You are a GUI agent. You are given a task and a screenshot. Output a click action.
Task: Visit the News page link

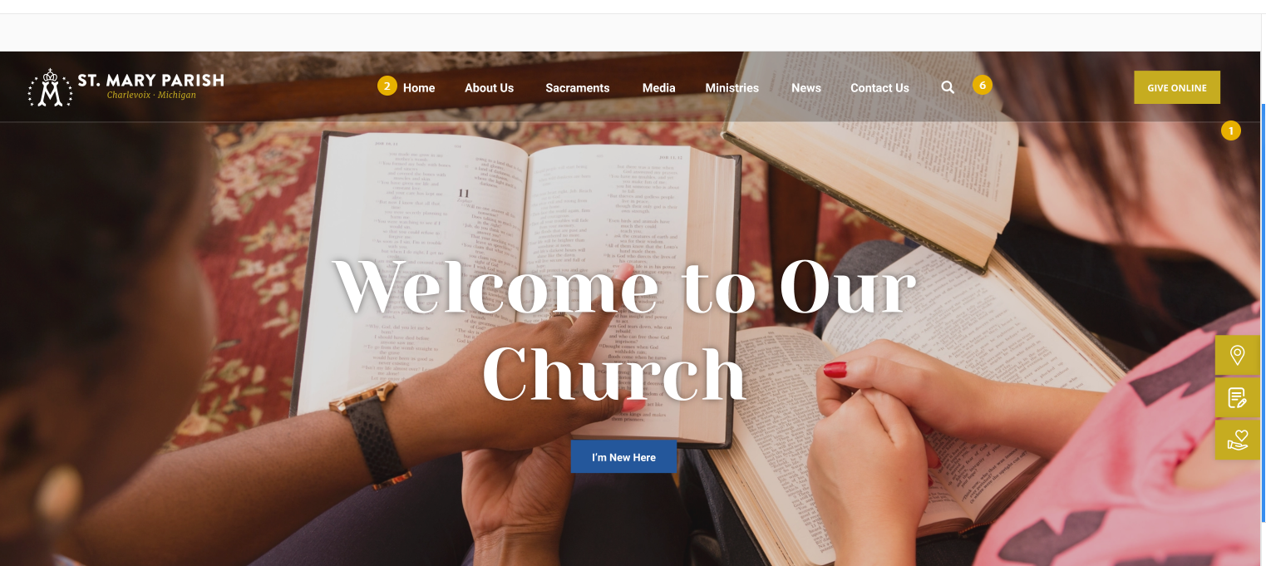click(x=806, y=87)
